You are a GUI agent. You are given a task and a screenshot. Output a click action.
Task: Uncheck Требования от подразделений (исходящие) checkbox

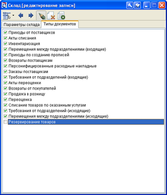[6, 111]
